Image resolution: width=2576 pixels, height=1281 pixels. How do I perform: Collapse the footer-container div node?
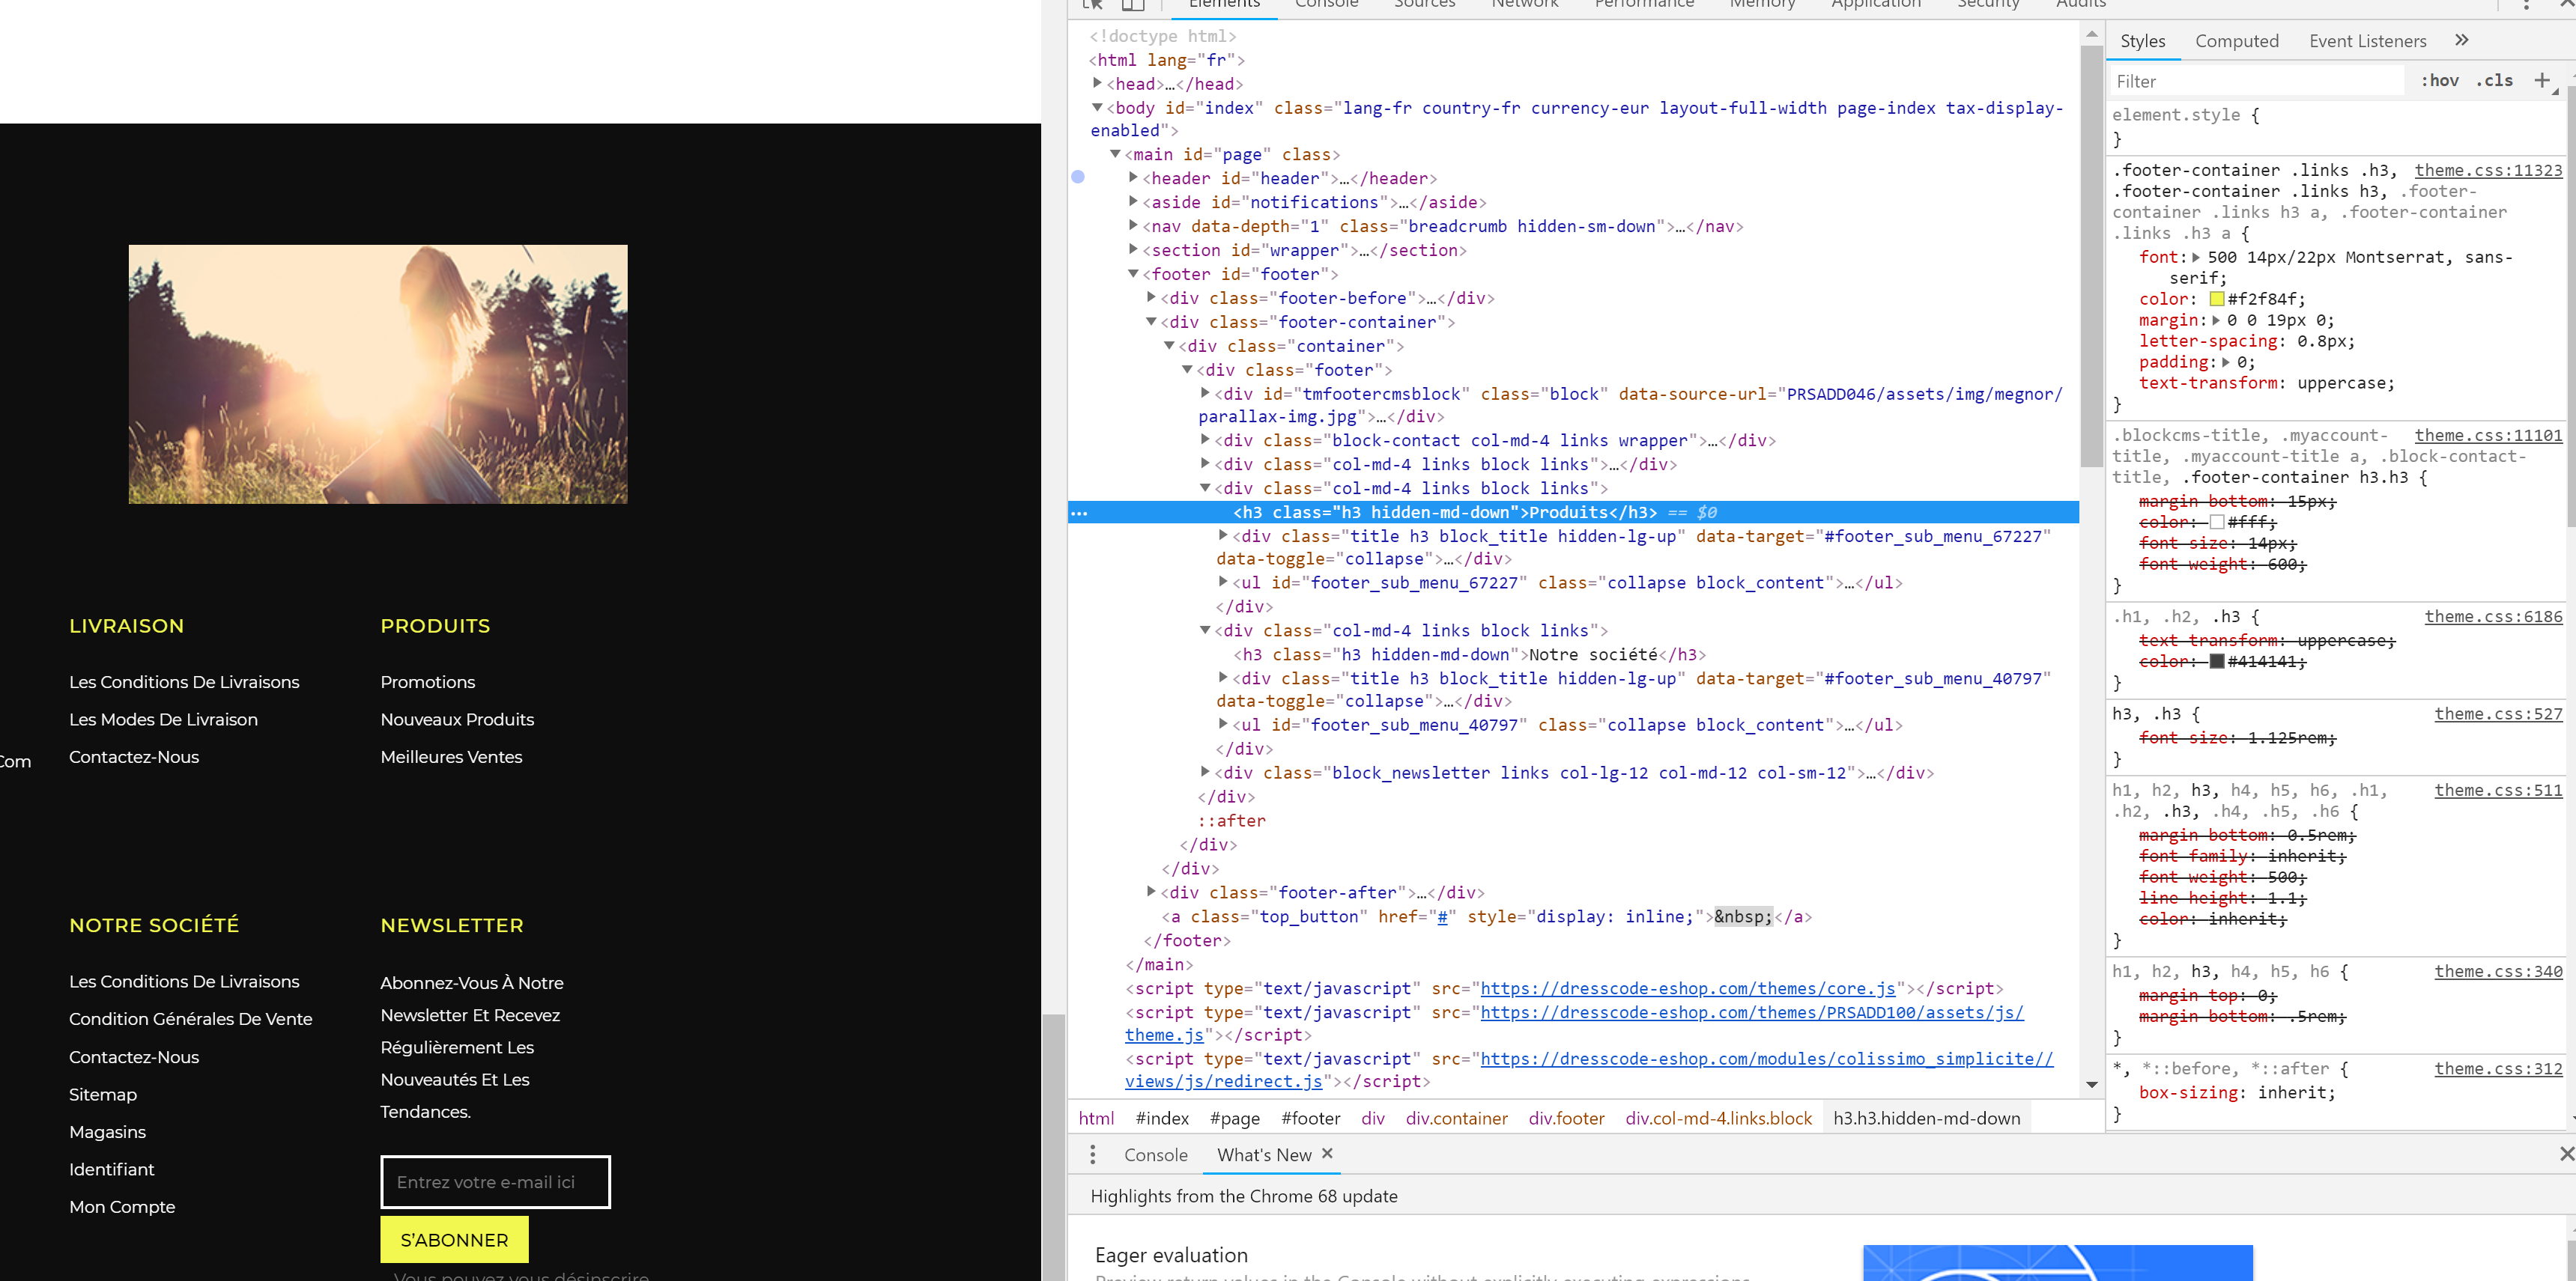[1151, 322]
